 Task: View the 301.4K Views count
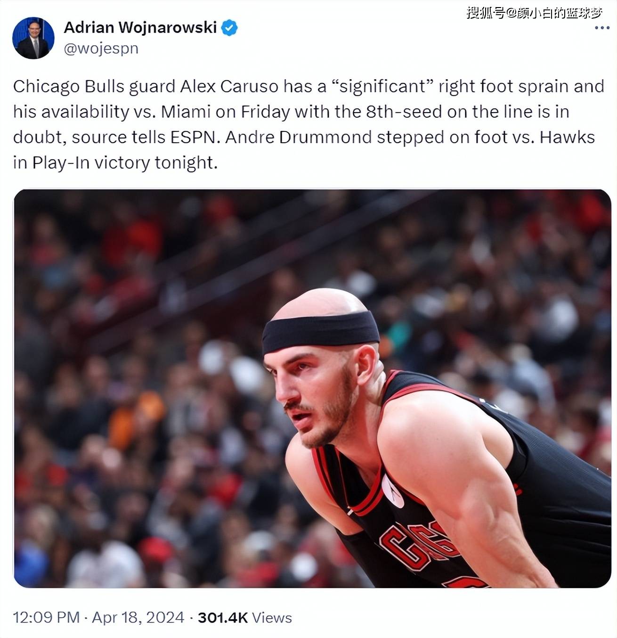coord(245,617)
